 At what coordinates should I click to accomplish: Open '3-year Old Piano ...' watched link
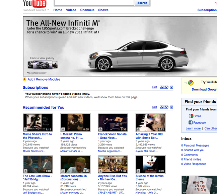click(147, 151)
